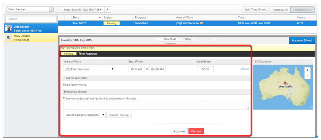Open the select category (optional) dropdown
Screen dimensions: 321x140
[84, 115]
